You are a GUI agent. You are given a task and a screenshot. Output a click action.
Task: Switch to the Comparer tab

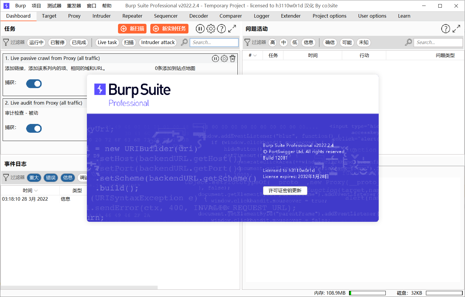[x=231, y=16]
